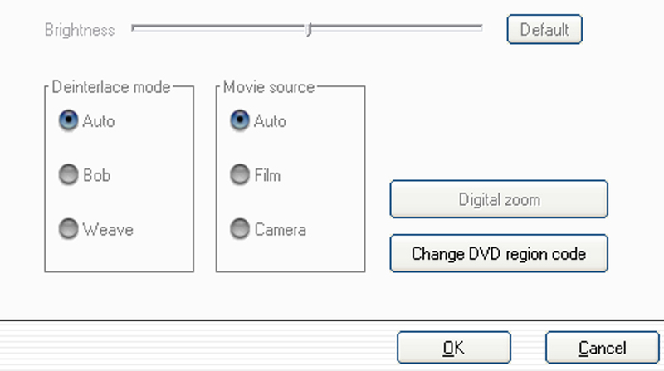Click the Weave option text label
The image size is (664, 371).
(x=108, y=230)
